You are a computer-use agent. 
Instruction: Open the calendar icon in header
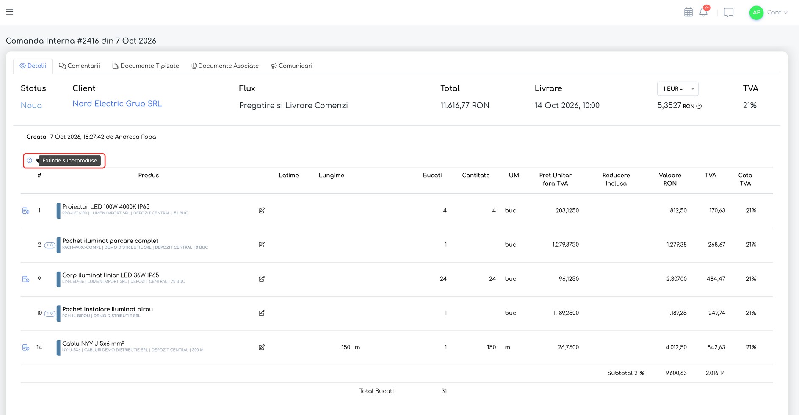[688, 12]
